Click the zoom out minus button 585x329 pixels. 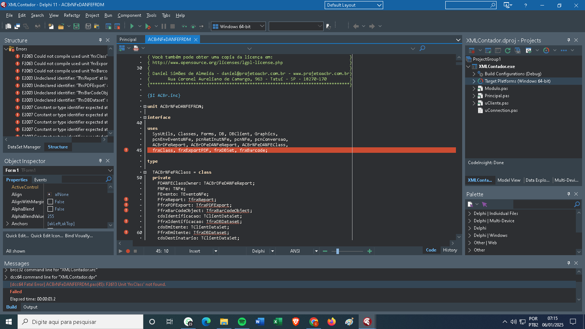(x=325, y=251)
